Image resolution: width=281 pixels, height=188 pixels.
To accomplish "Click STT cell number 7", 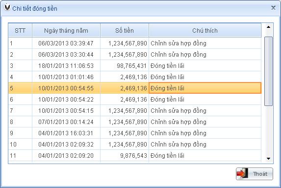I will pyautogui.click(x=20, y=110).
